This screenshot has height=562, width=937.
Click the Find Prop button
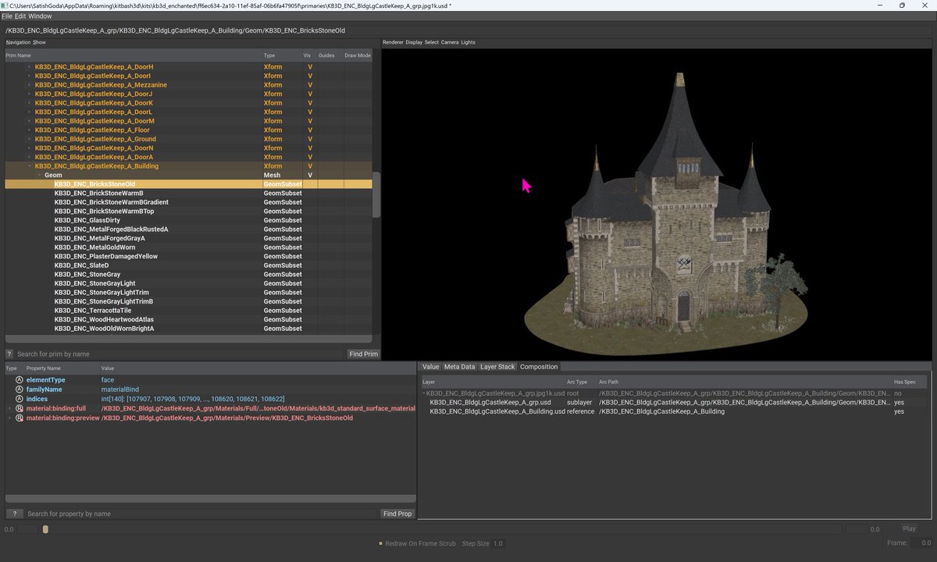point(397,514)
